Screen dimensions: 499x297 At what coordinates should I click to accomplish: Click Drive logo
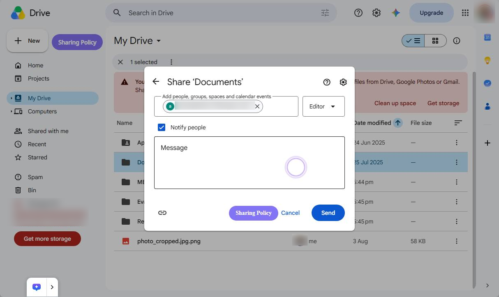tap(30, 13)
